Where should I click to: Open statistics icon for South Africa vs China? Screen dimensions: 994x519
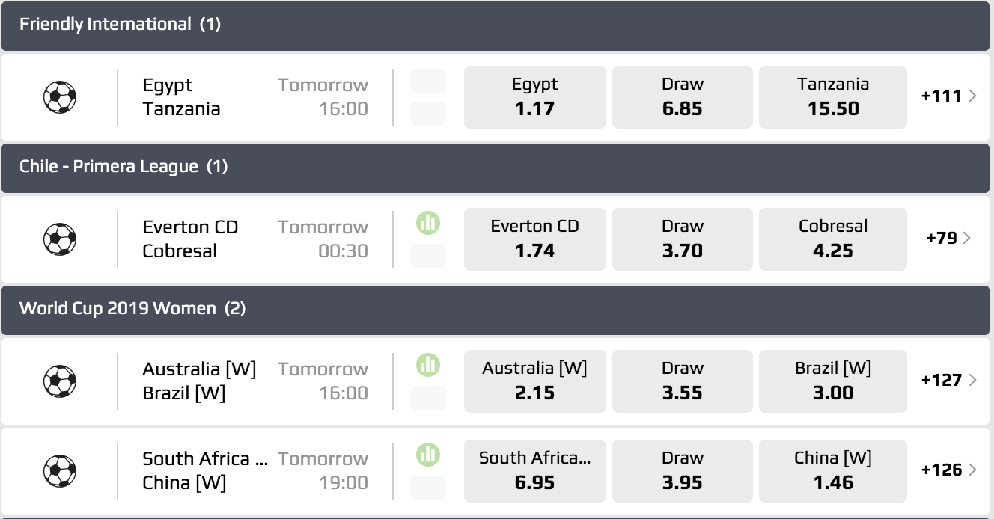click(x=428, y=454)
